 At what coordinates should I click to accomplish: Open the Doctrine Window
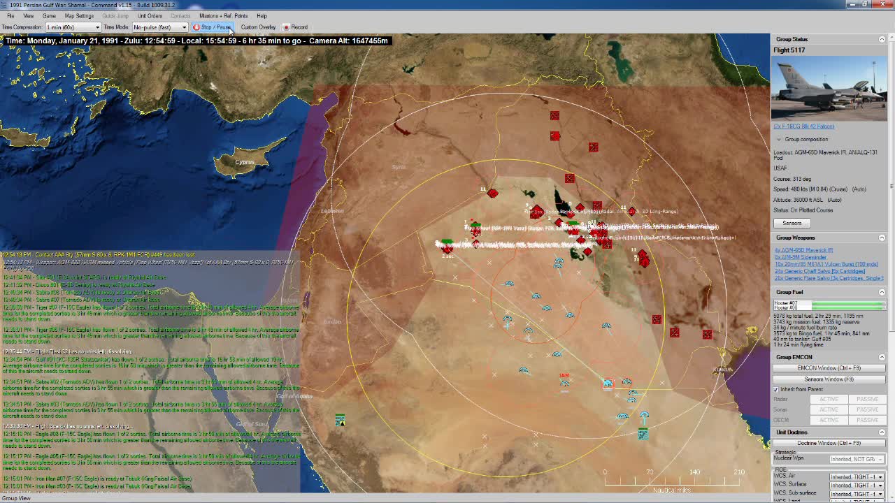pyautogui.click(x=829, y=443)
